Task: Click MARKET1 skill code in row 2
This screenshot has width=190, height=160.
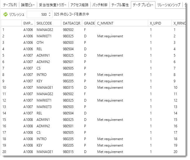Action: 44,36
